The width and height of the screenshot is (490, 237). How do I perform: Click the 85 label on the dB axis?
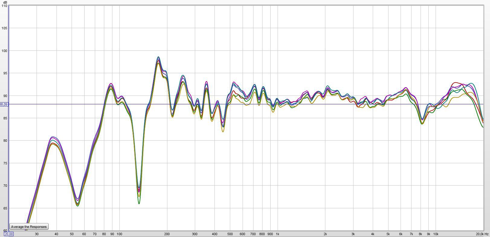[x=5, y=118]
